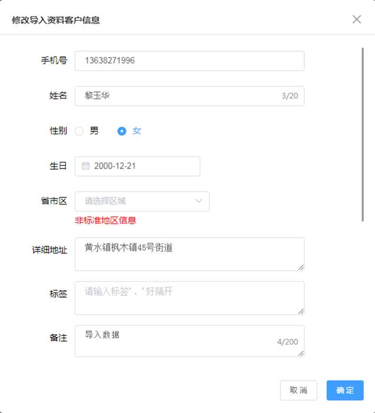
Task: Click the 标签 tags input area
Action: 190,298
